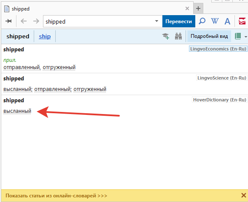Open the ship word form link
The height and width of the screenshot is (202, 248).
45,37
